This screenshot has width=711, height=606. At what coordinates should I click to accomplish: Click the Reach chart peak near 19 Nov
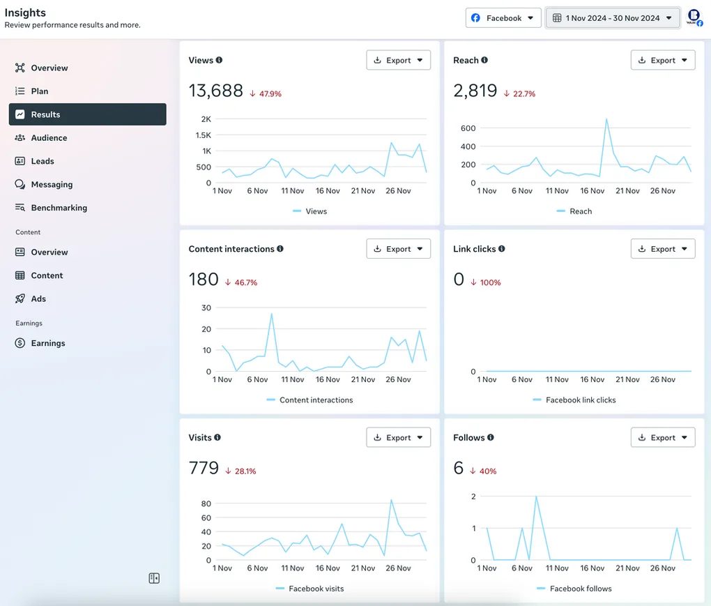click(606, 119)
